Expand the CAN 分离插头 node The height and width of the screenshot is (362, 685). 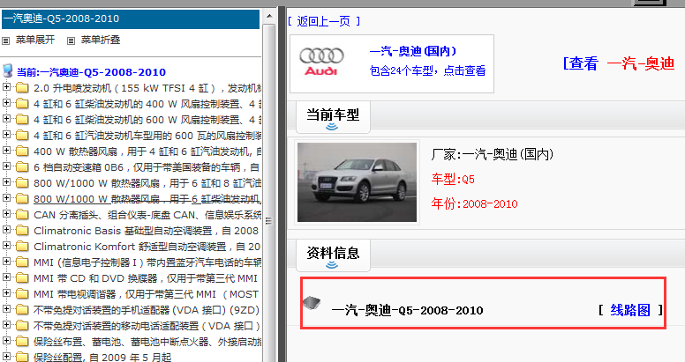point(6,214)
